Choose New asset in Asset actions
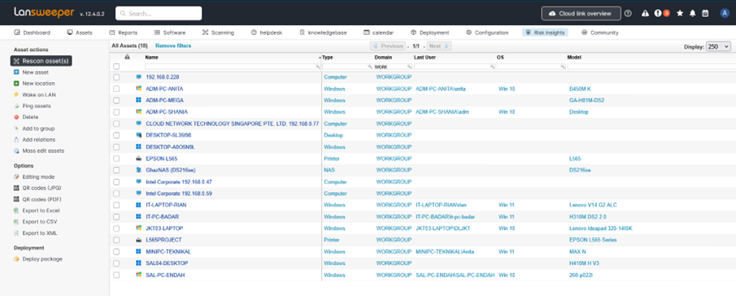Screen dimensions: 736x296 tap(35, 72)
